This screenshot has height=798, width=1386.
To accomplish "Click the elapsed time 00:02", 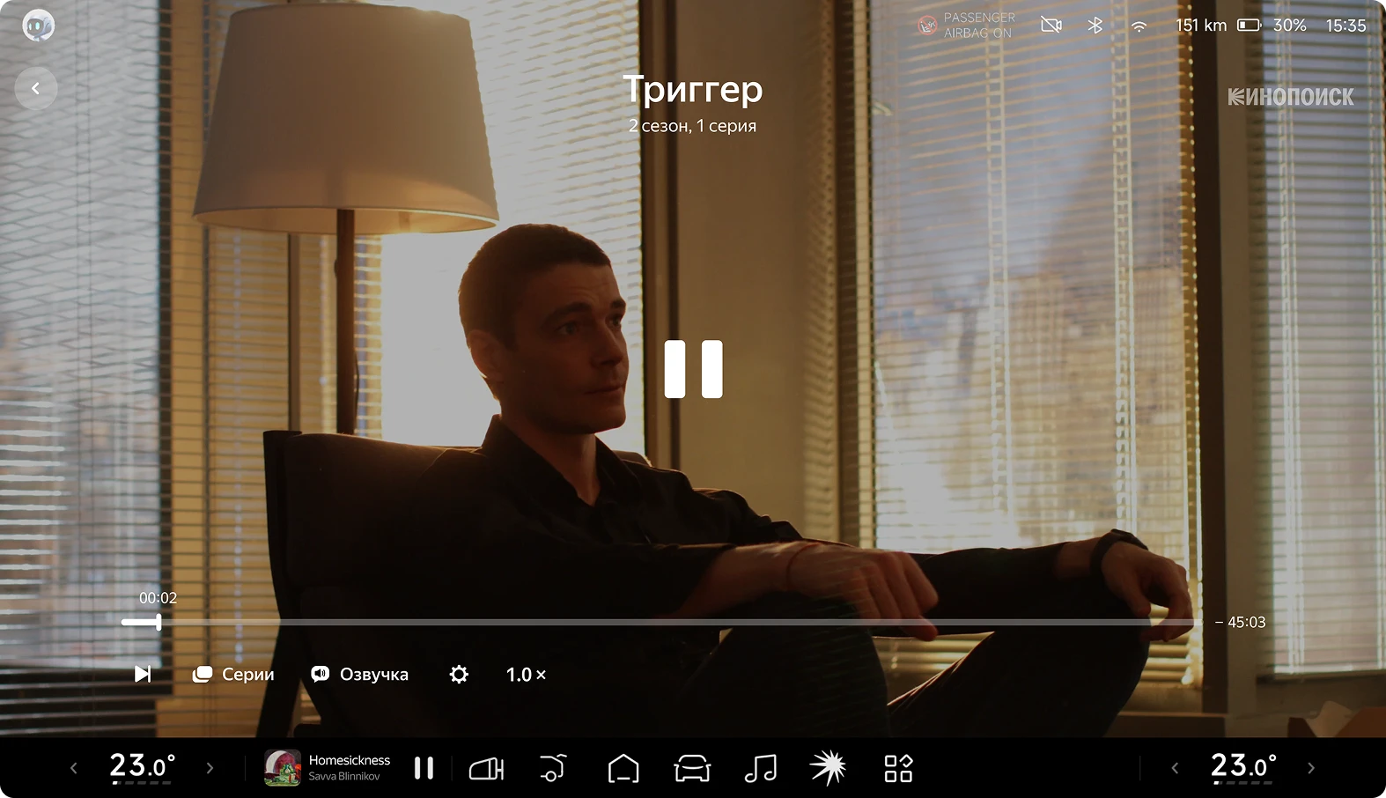I will click(159, 598).
